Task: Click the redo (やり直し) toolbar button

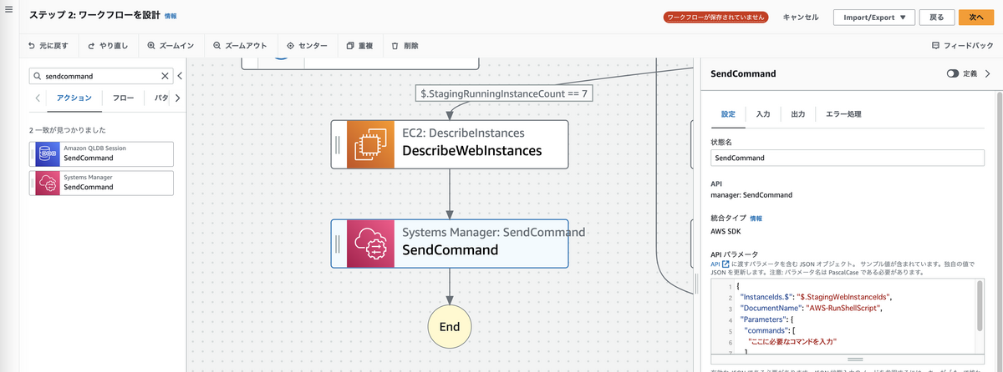Action: (108, 46)
